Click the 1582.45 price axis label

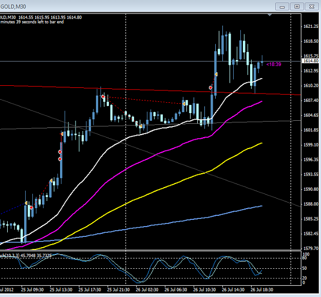(x=311, y=234)
